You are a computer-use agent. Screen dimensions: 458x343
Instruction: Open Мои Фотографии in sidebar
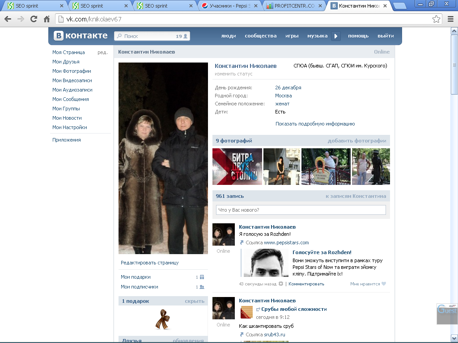(72, 71)
